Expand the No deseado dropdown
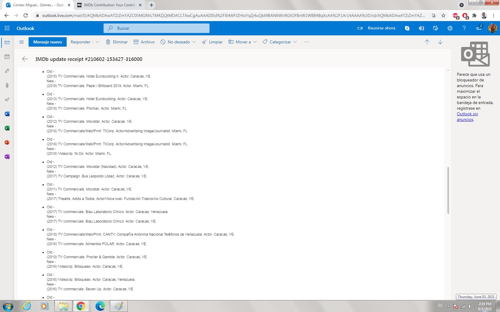 194,42
